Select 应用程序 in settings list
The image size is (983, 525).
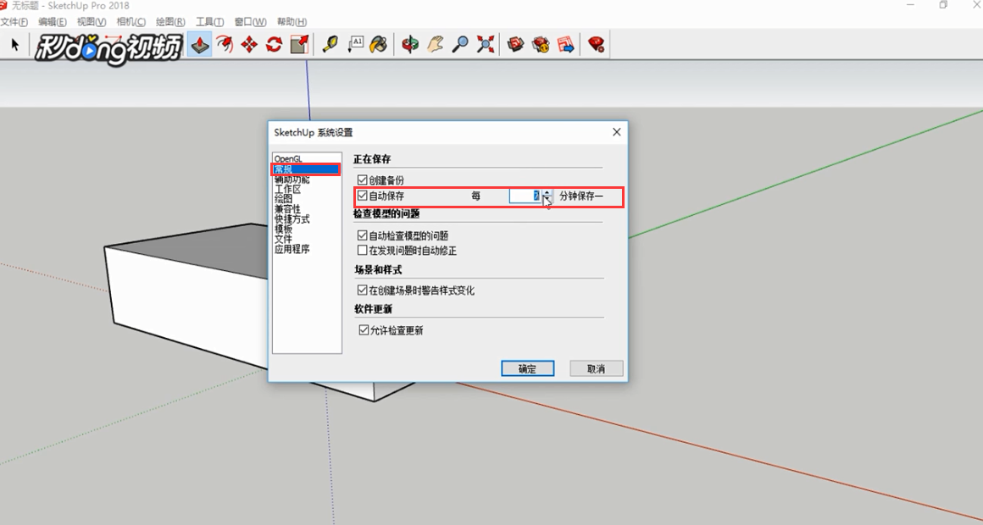click(x=292, y=249)
